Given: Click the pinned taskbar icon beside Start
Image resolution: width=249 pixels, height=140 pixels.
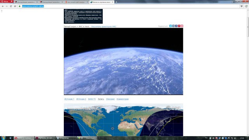Looking at the screenshot, I should tap(11, 138).
